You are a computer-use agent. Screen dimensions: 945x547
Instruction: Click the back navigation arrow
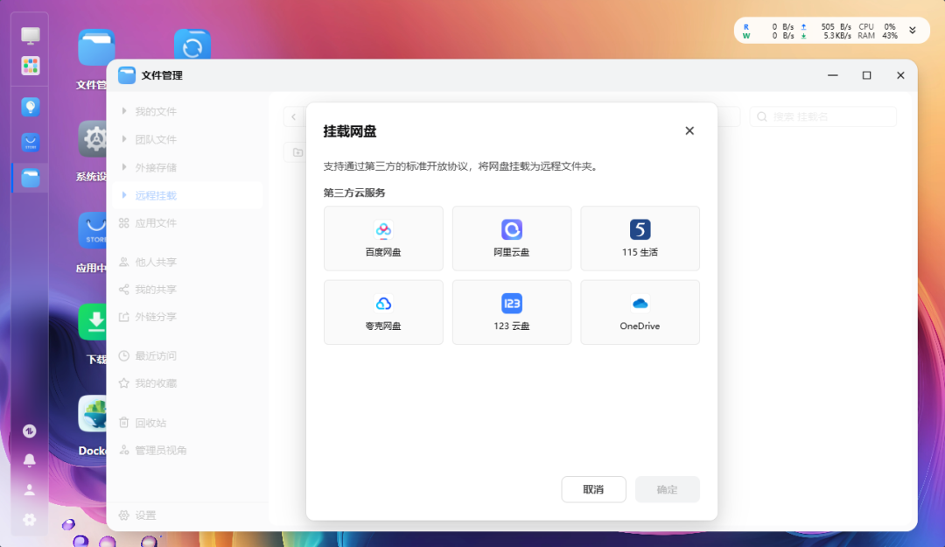click(x=293, y=117)
